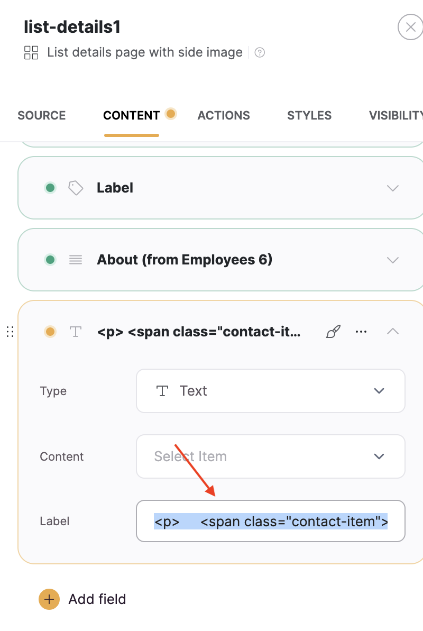Switch to the STYLES tab
Image resolution: width=423 pixels, height=631 pixels.
click(x=309, y=115)
